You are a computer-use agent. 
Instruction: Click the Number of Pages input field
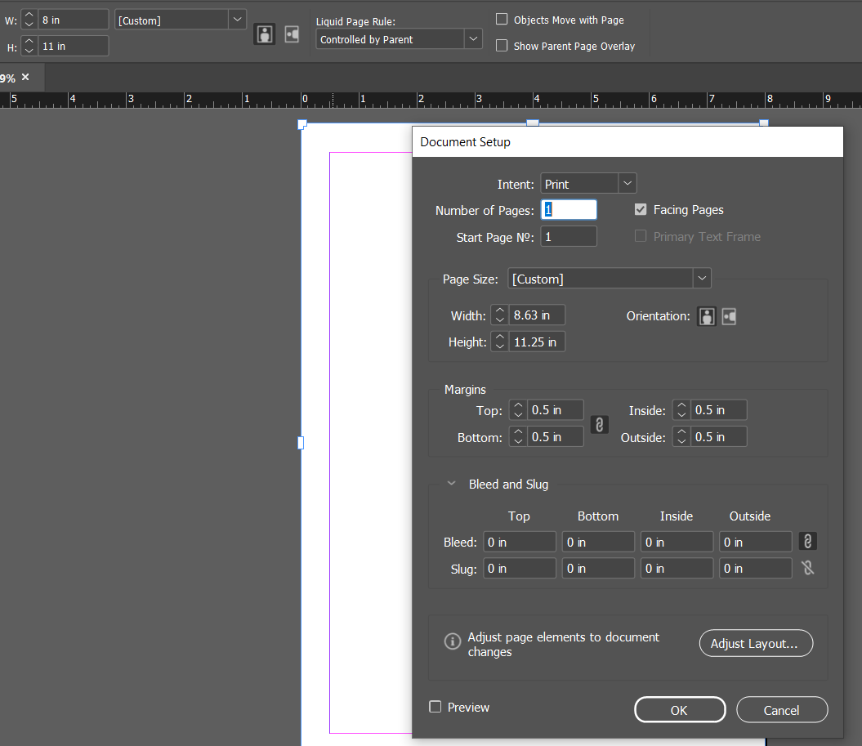coord(569,209)
